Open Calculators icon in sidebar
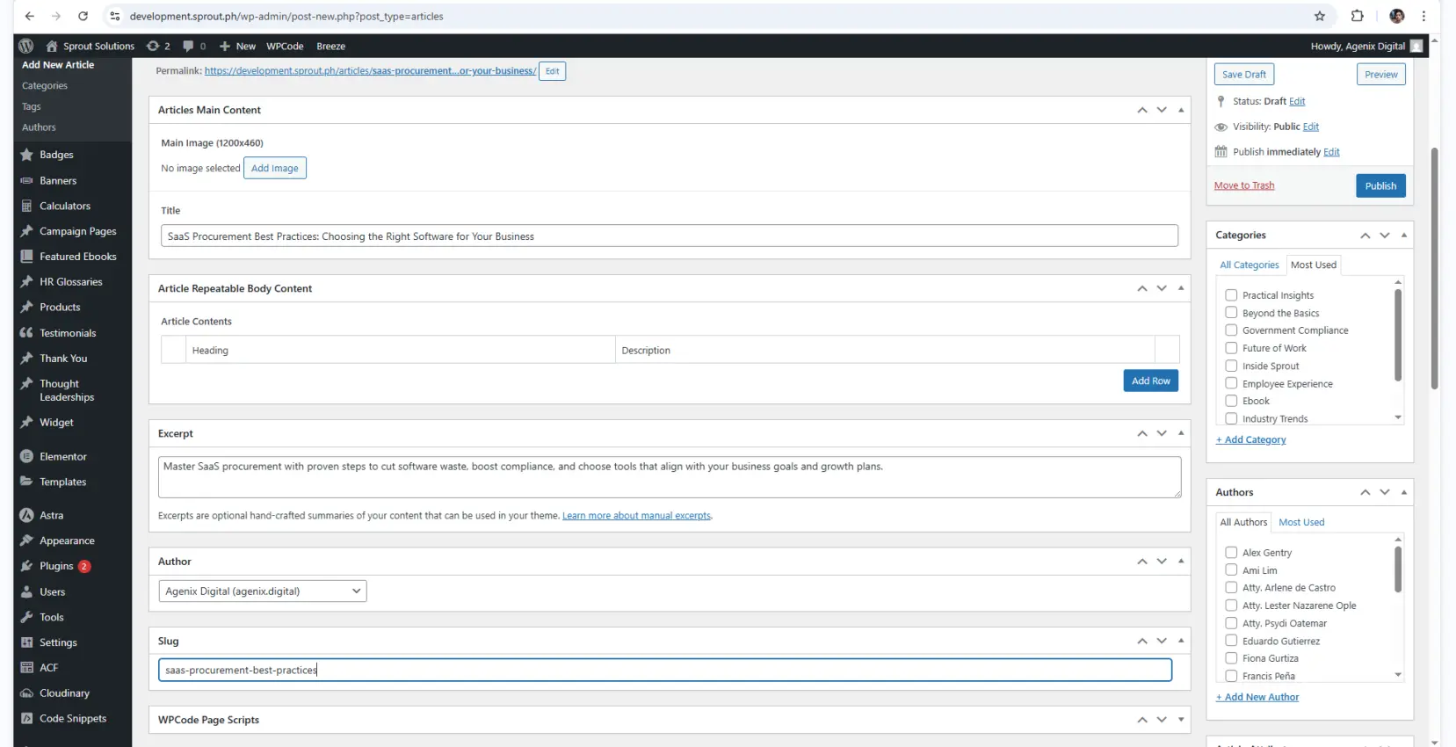 click(26, 206)
